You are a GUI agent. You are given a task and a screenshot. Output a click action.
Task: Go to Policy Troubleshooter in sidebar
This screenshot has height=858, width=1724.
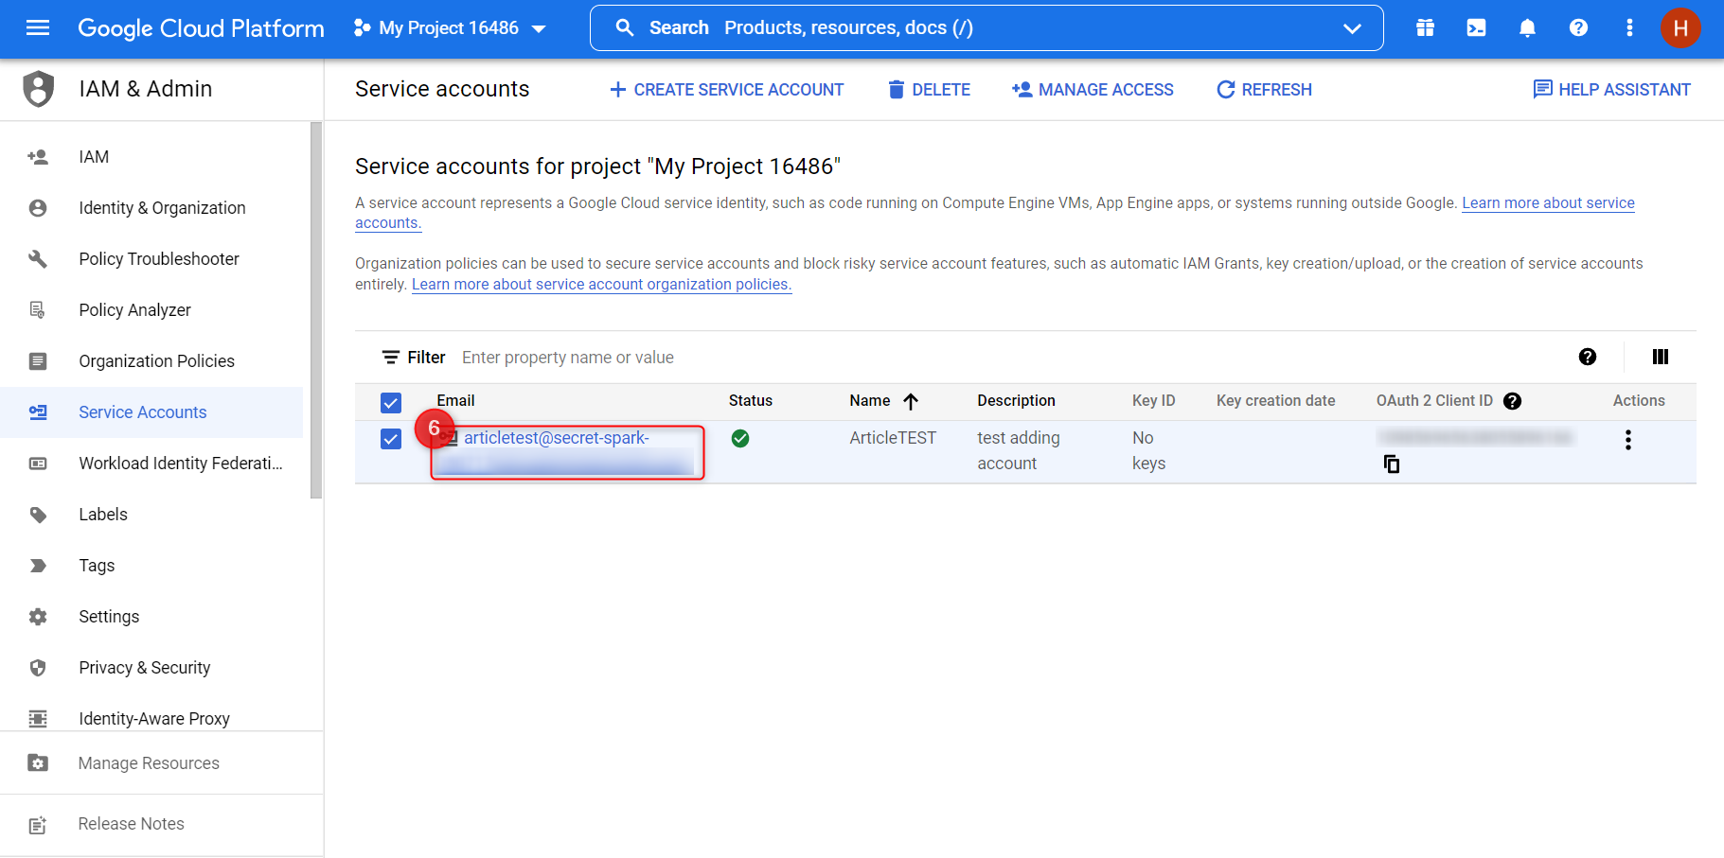click(159, 259)
